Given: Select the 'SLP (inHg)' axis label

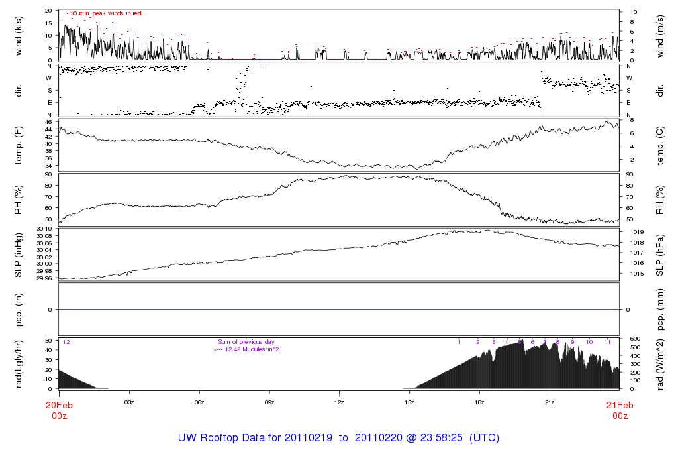Looking at the screenshot, I should (20, 254).
